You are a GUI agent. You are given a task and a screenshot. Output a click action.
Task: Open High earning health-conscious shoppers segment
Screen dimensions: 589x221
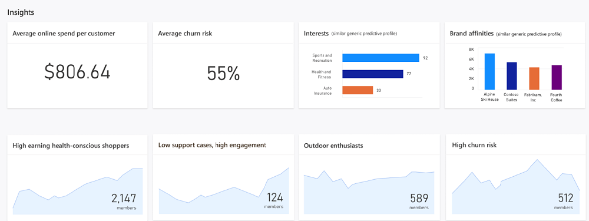click(x=71, y=146)
